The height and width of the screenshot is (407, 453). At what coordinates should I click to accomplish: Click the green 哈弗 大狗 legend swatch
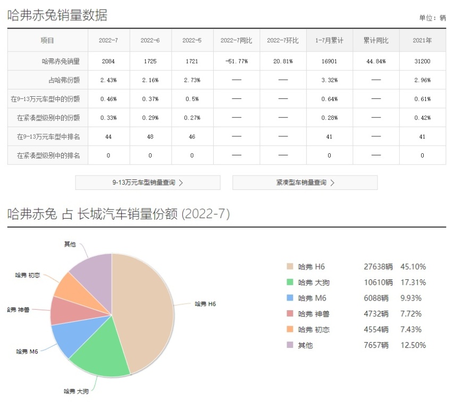(x=290, y=282)
